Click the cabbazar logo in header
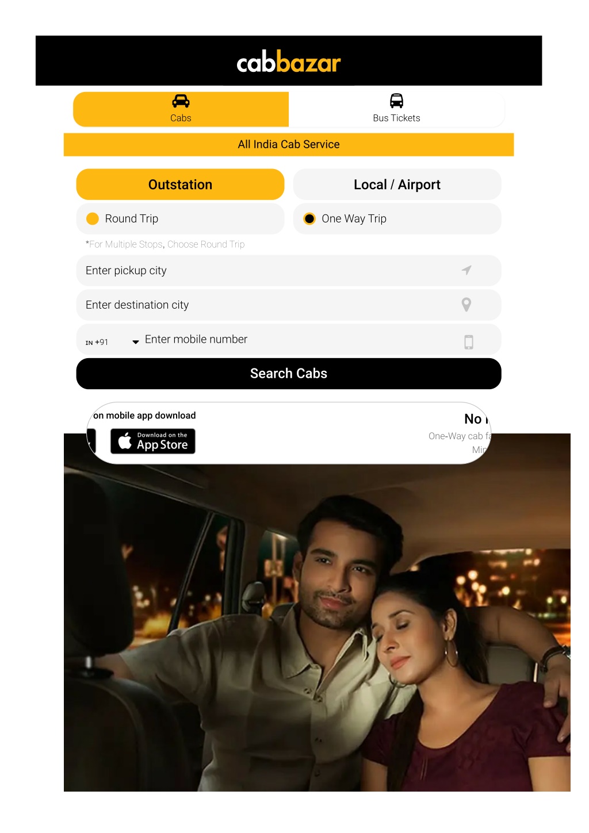This screenshot has width=589, height=833. [x=289, y=62]
